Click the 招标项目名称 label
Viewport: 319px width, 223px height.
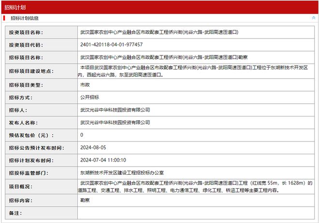26,57
